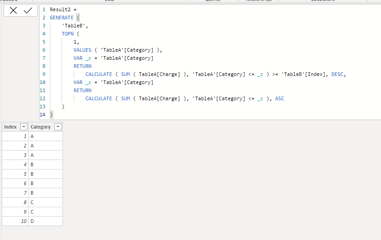381x240 pixels.
Task: Cancel the formula with the X icon
Action: pyautogui.click(x=13, y=10)
